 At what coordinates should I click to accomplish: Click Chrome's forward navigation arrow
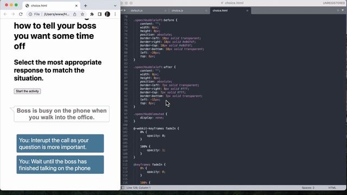(x=13, y=14)
